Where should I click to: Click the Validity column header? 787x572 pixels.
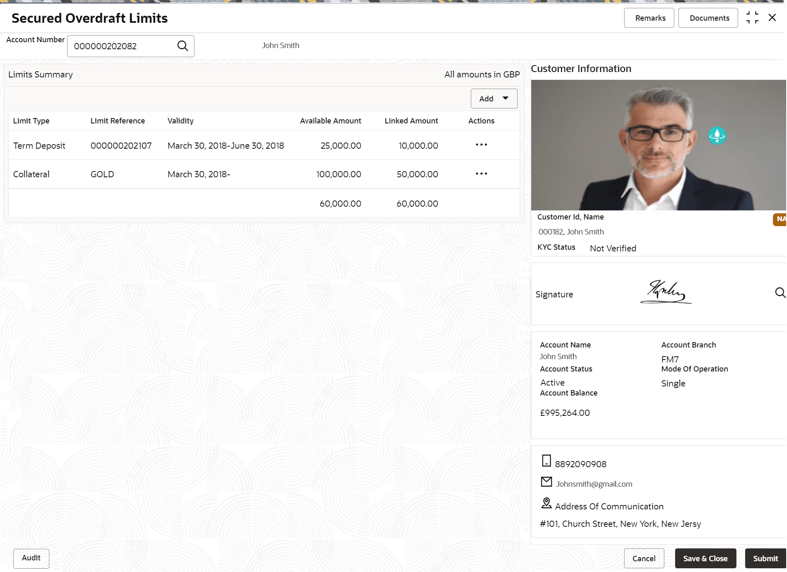tap(180, 121)
